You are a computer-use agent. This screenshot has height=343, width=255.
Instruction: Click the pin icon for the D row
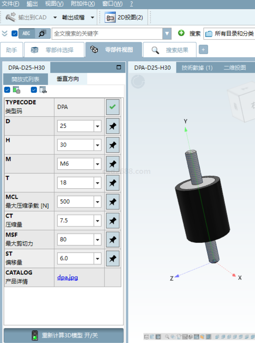point(113,126)
